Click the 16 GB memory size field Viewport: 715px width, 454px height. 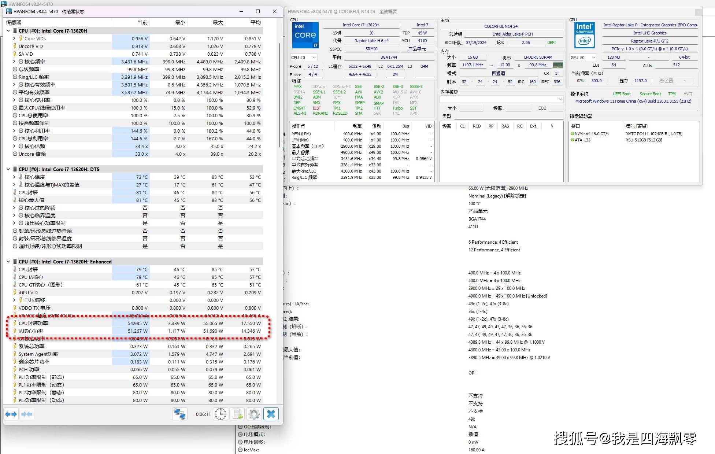473,57
